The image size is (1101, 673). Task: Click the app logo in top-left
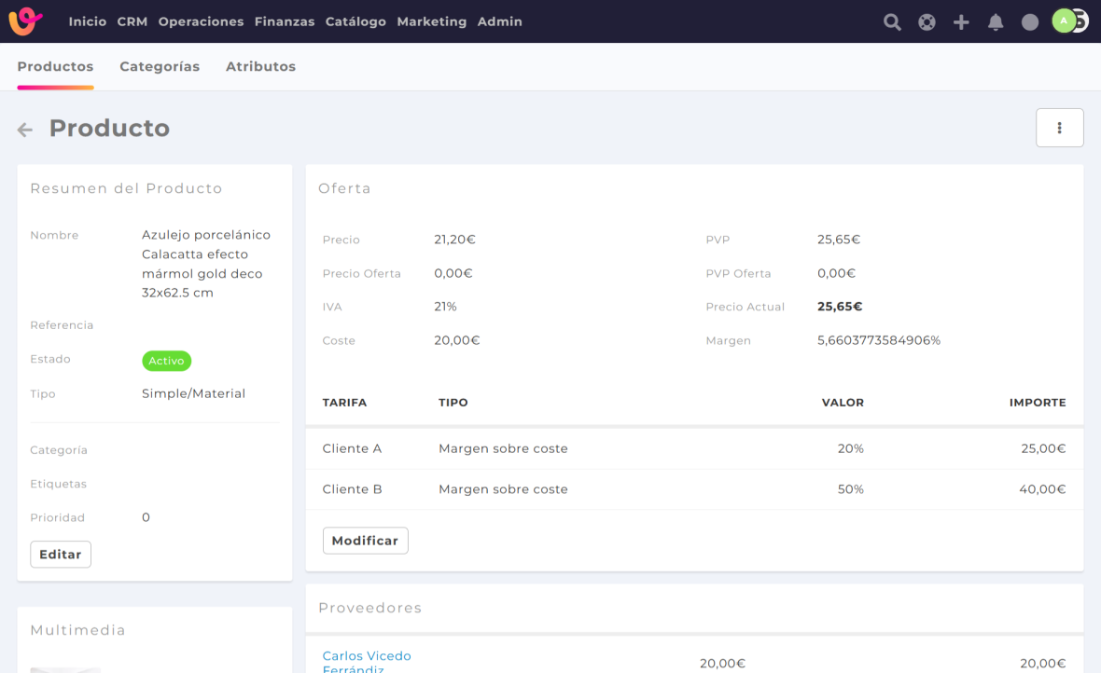pyautogui.click(x=25, y=21)
